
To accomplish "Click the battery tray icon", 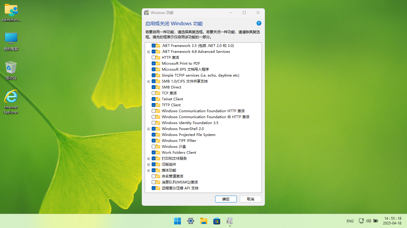I will point(376,221).
